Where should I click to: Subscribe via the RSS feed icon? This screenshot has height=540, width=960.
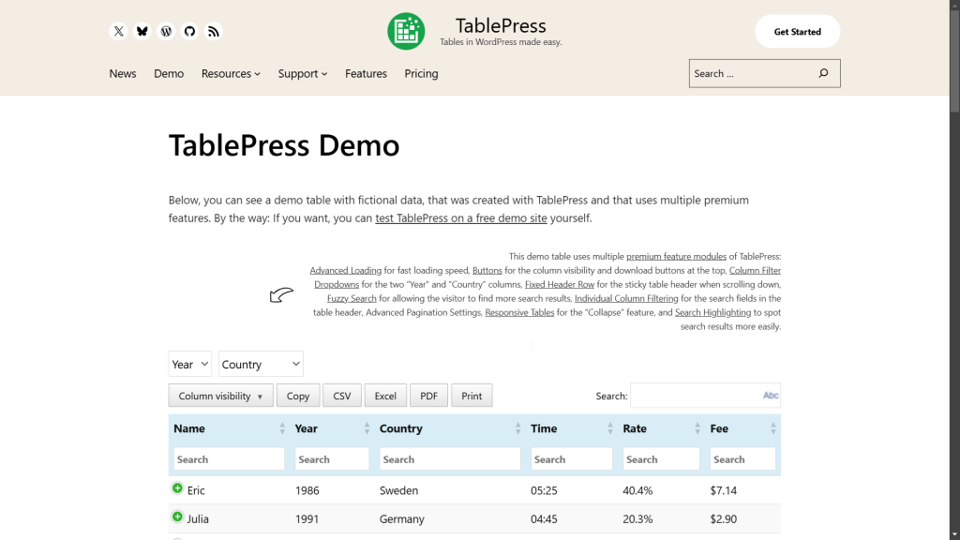[x=214, y=31]
